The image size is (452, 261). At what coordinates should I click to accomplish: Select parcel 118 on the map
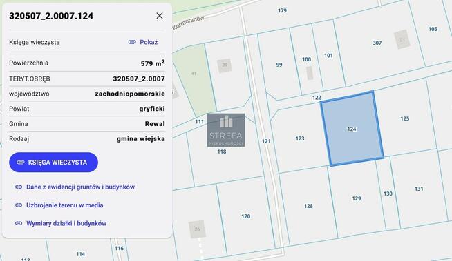[x=222, y=152]
